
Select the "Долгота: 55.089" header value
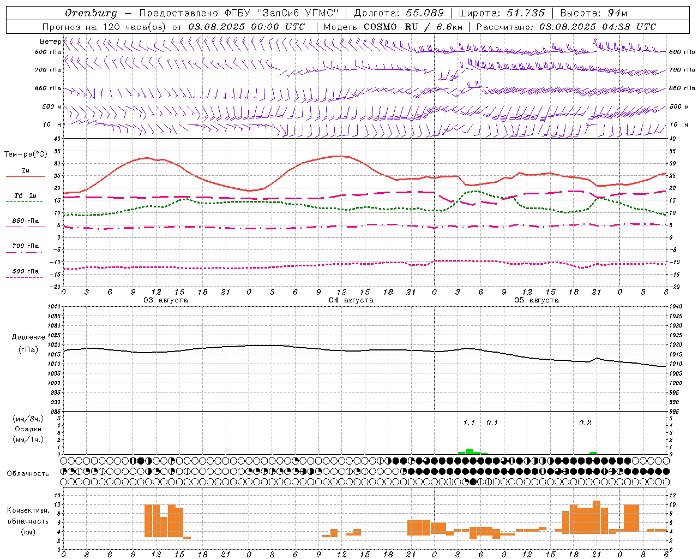coord(399,13)
